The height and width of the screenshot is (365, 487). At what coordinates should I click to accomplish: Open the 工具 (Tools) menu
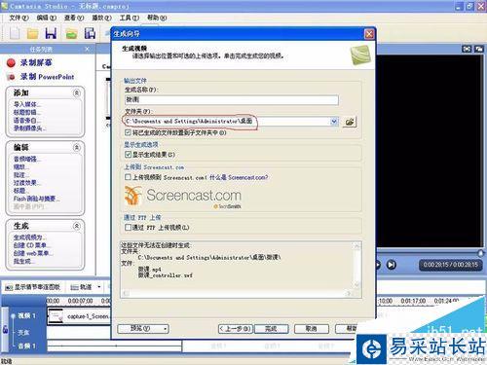coord(130,18)
